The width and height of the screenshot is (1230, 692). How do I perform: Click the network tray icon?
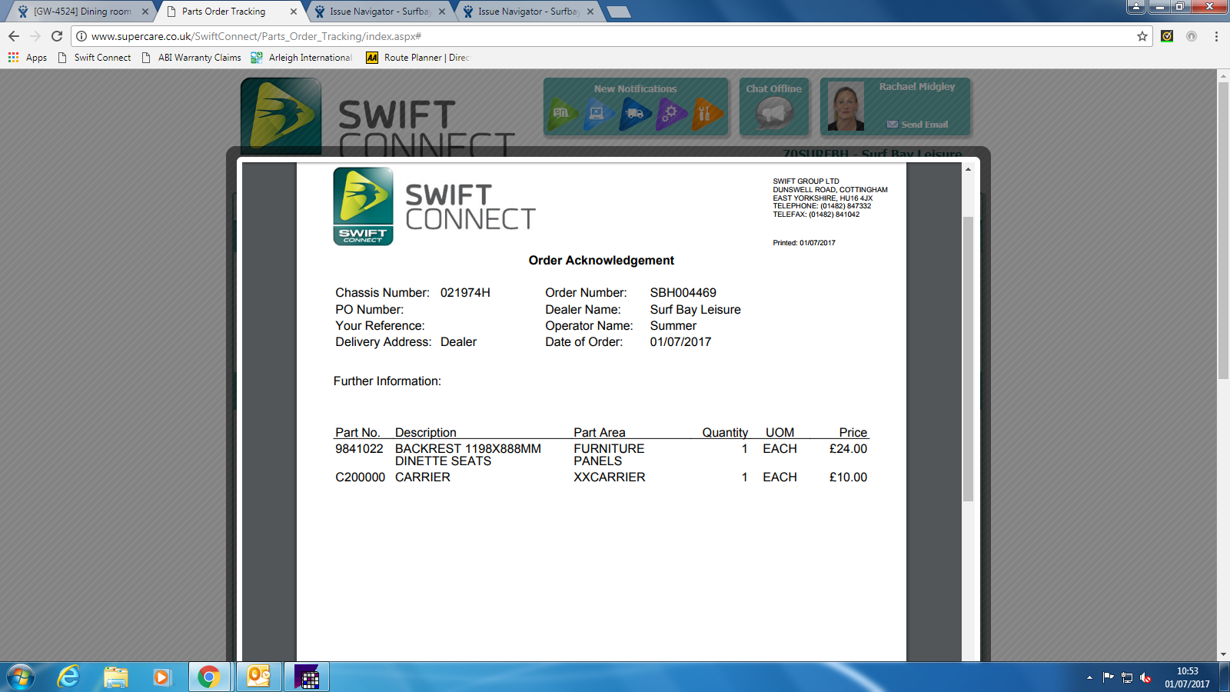pos(1127,677)
